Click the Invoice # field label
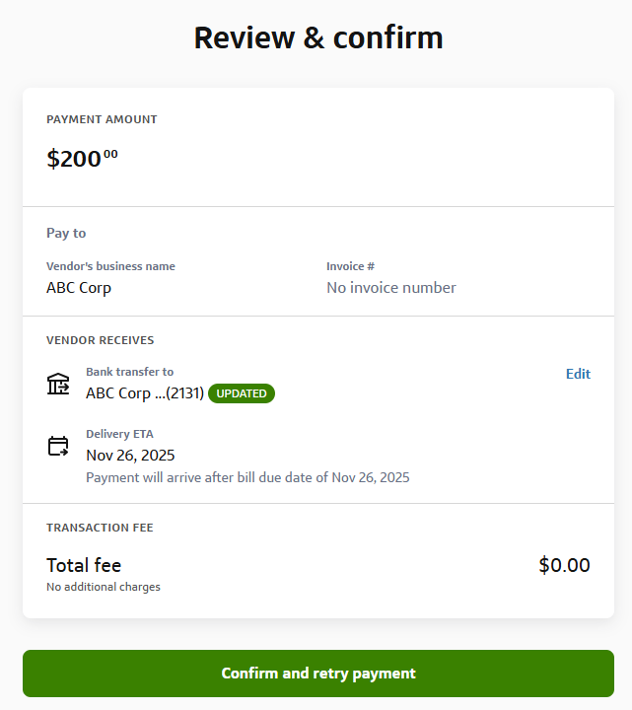The height and width of the screenshot is (710, 632). point(350,266)
